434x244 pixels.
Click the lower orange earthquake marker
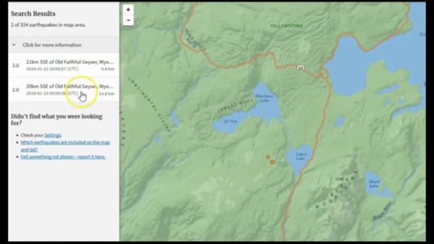coord(273,162)
